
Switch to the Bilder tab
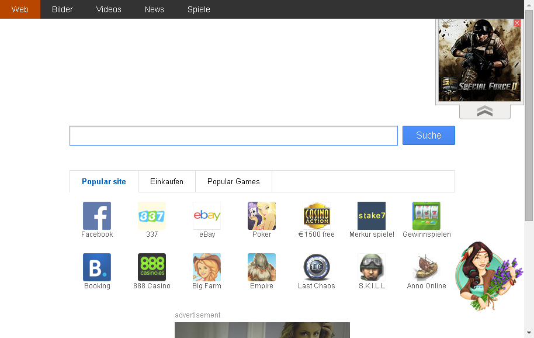63,9
